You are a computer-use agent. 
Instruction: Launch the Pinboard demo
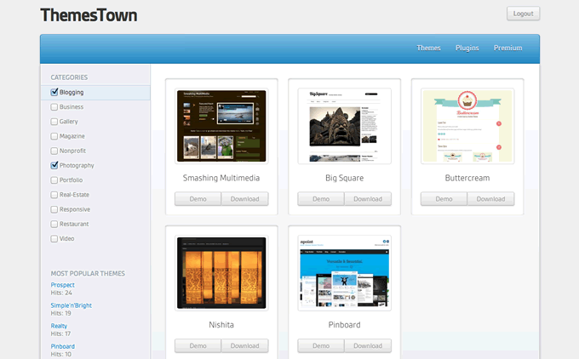click(x=321, y=345)
